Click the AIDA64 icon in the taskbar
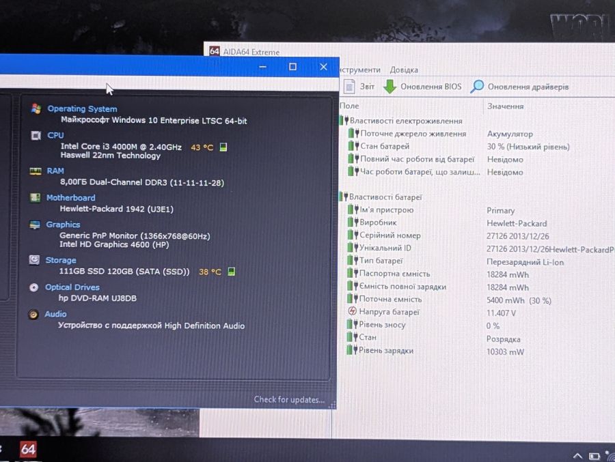615x462 pixels. [29, 450]
